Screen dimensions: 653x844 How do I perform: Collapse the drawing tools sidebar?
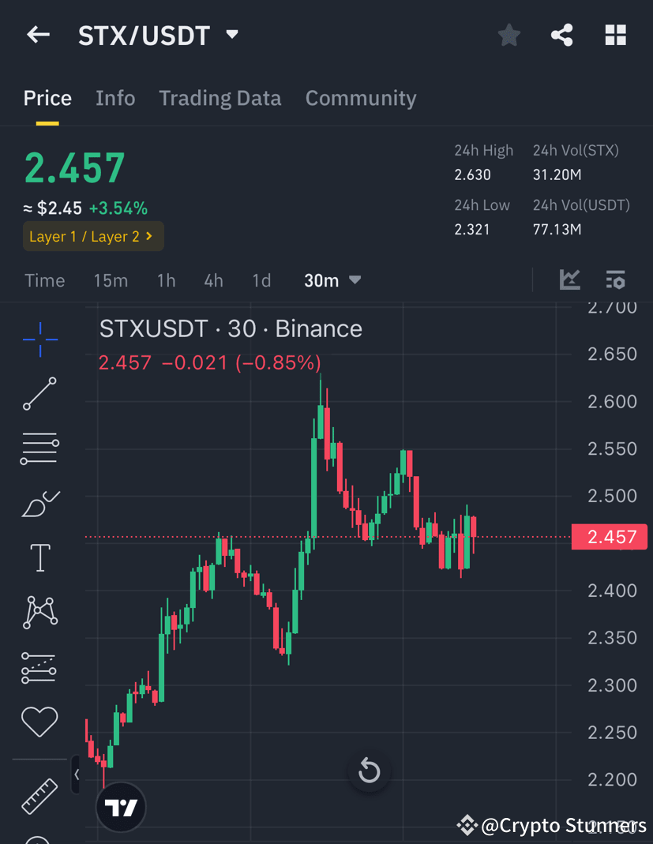pos(77,775)
